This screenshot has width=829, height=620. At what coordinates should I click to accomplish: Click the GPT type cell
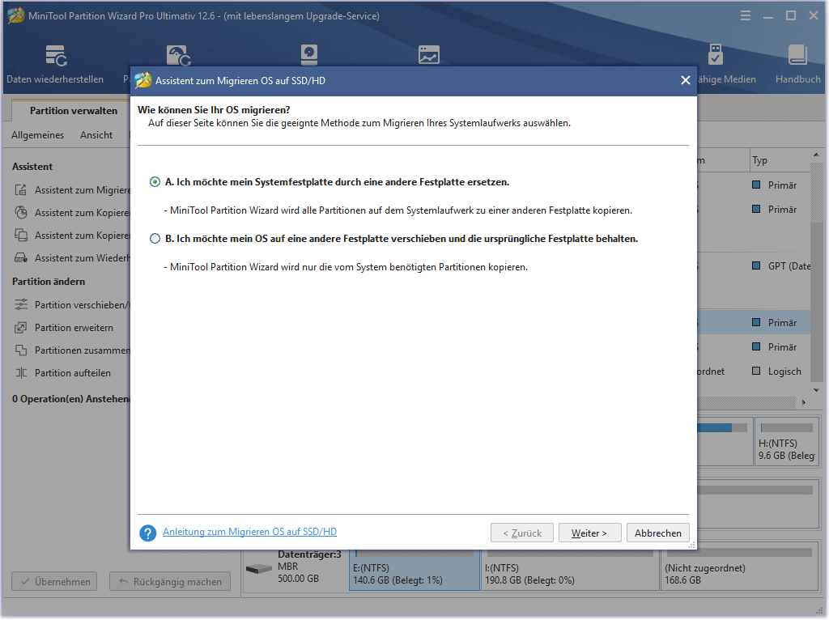[781, 265]
